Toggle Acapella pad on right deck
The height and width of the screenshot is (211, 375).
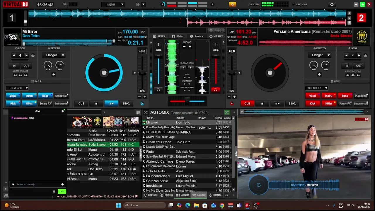pos(361,96)
